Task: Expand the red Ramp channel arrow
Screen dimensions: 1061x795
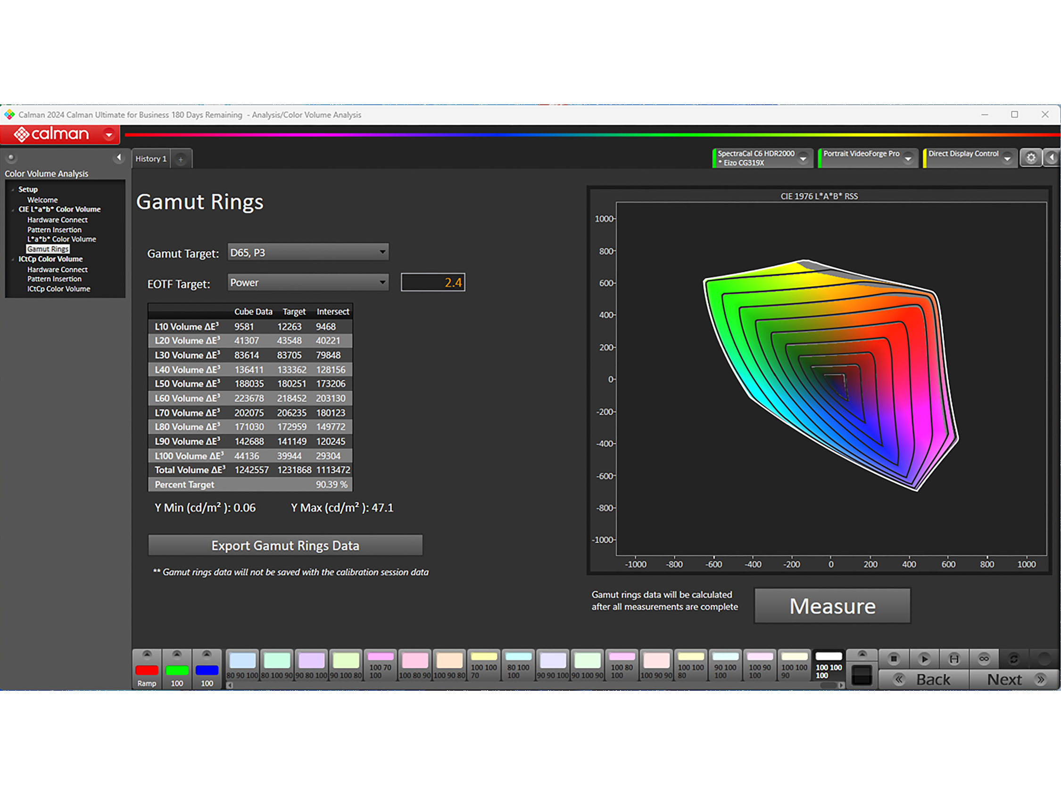Action: pyautogui.click(x=147, y=654)
